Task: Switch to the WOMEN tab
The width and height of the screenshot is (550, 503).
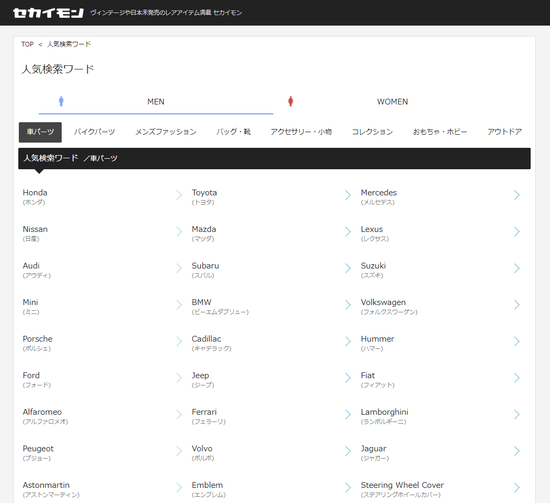Action: point(392,102)
